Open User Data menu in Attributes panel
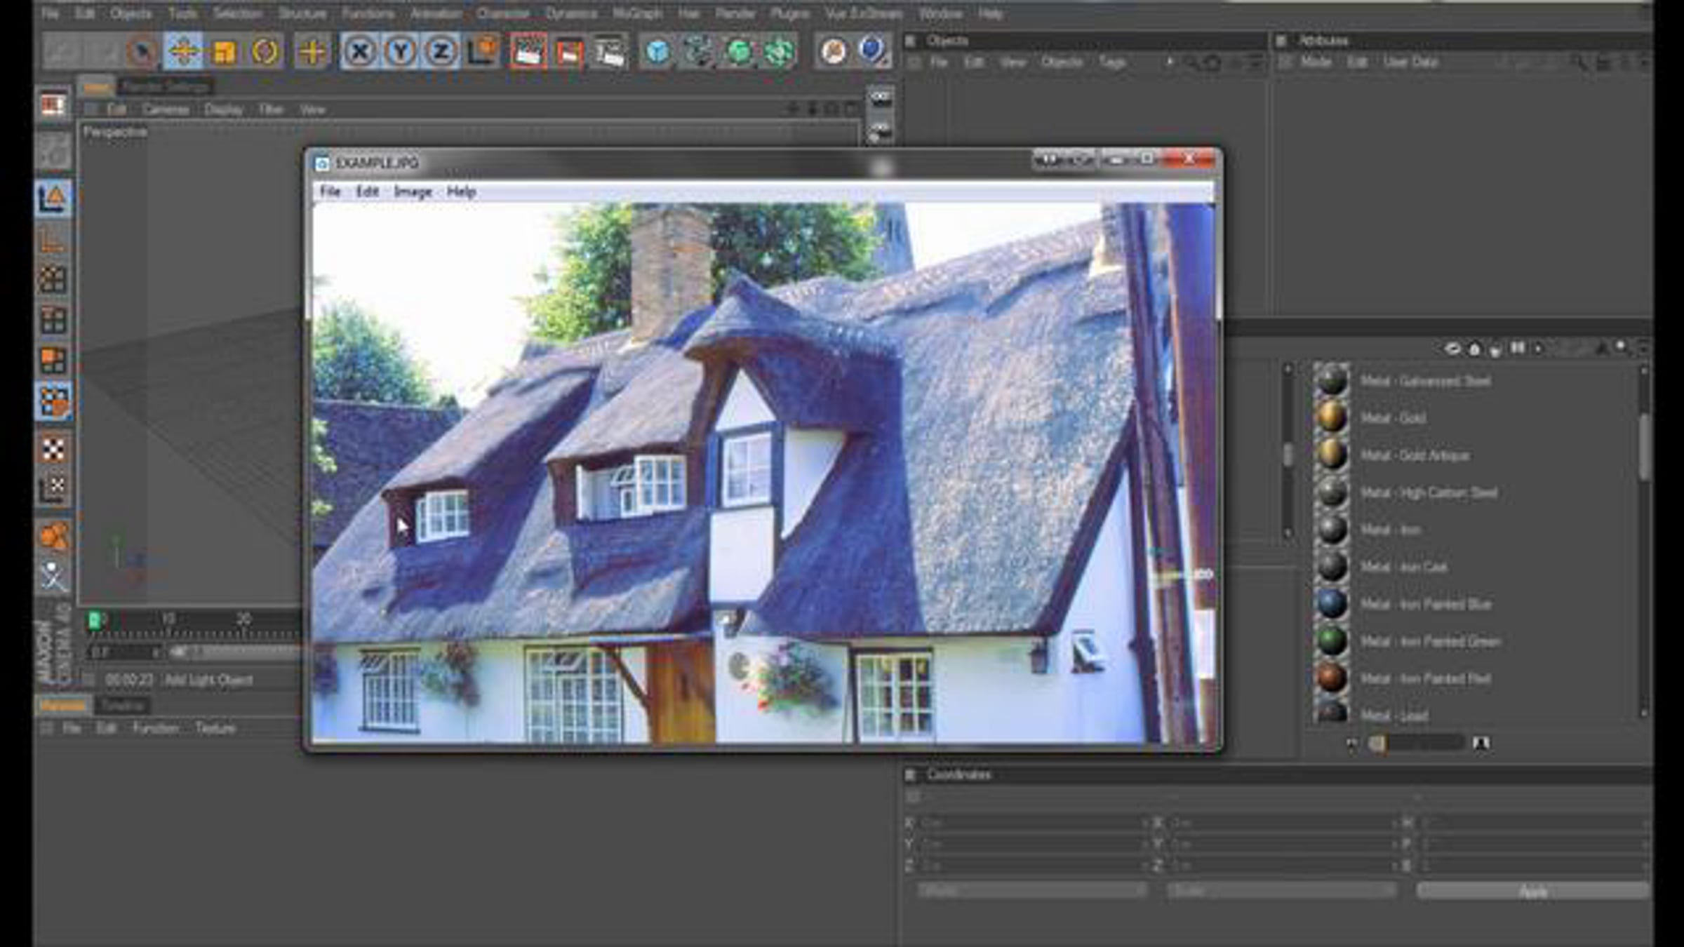 (x=1410, y=62)
